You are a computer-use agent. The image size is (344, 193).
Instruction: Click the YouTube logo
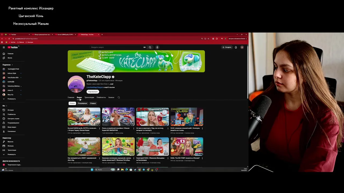(x=13, y=47)
